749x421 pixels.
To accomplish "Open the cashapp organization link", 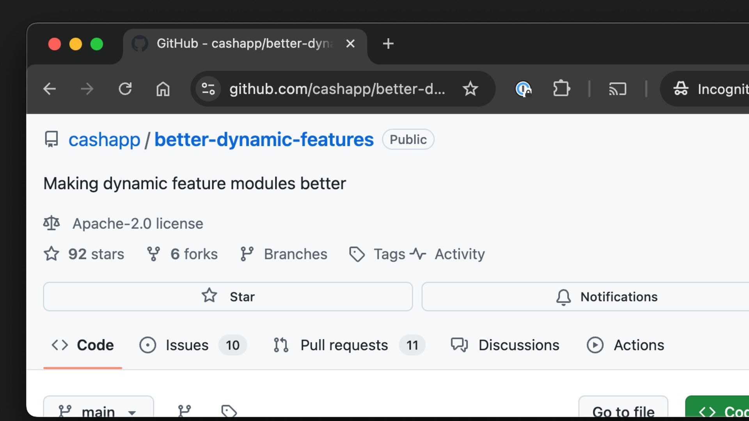I will pos(104,140).
